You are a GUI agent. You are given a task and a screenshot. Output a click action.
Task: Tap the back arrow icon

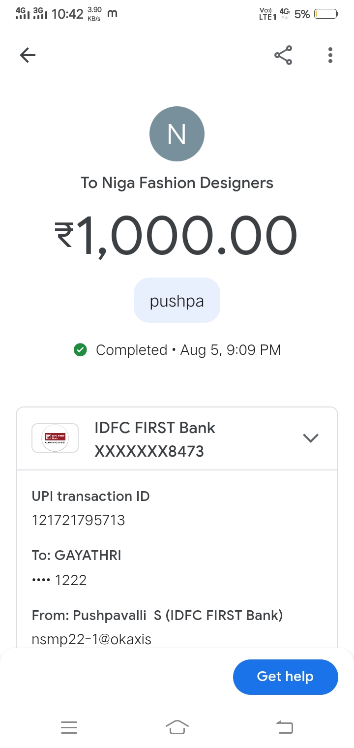click(28, 55)
